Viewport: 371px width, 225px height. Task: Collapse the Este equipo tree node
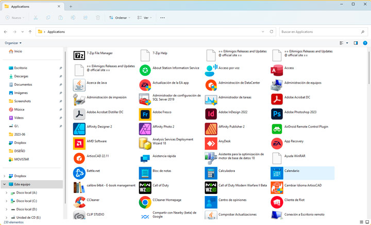(5, 184)
